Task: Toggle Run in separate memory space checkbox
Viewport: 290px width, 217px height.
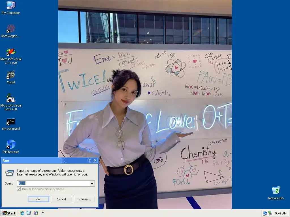Action: pos(19,189)
